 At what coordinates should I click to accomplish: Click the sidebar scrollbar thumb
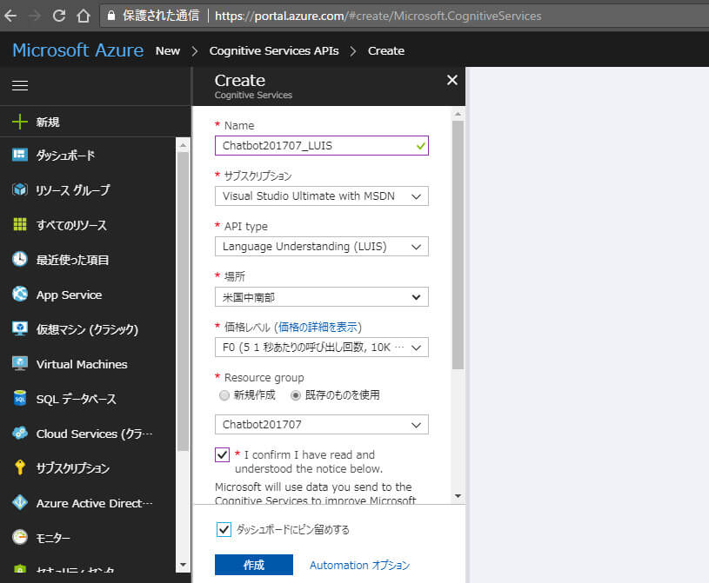[184, 301]
